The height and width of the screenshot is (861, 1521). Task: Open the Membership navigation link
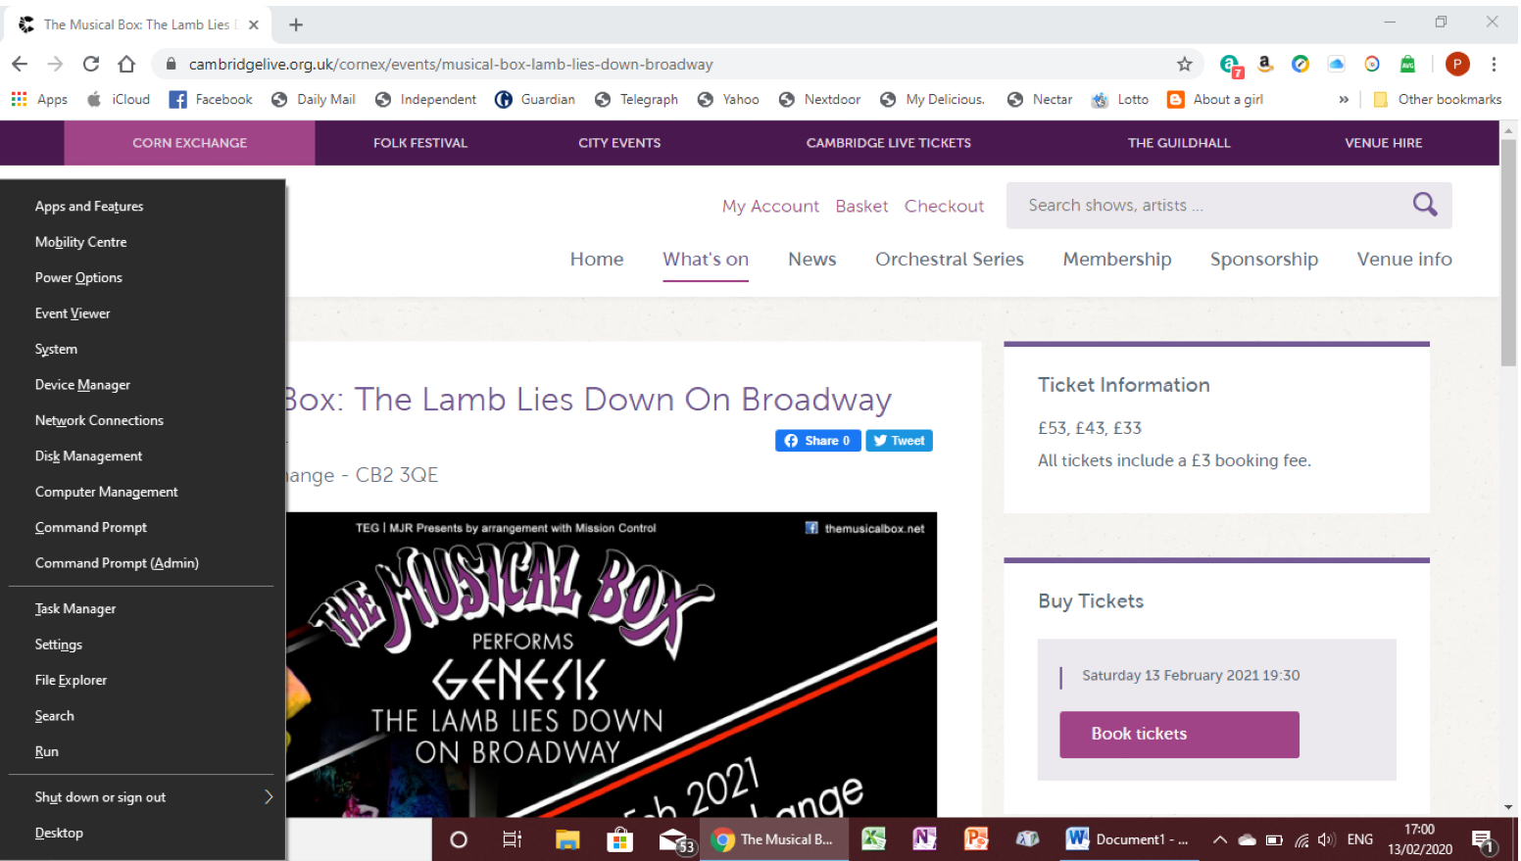[x=1117, y=259]
